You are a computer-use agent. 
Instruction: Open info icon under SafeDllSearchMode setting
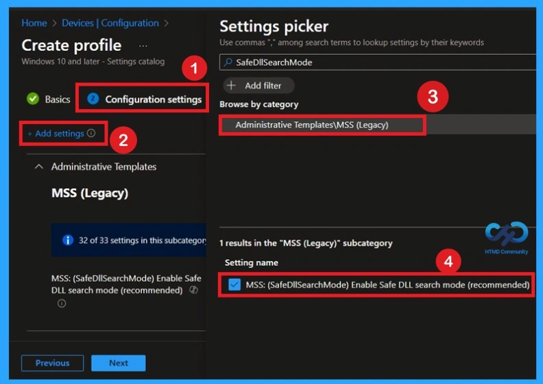[62, 304]
